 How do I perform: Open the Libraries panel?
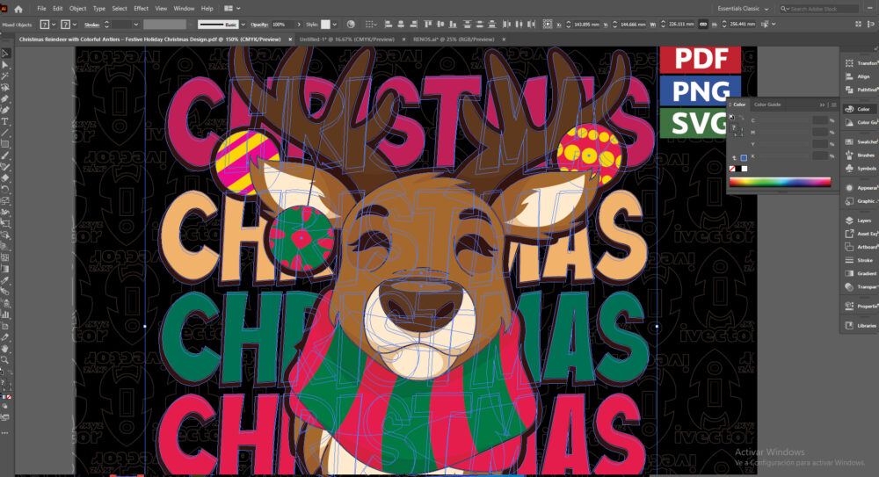point(862,325)
